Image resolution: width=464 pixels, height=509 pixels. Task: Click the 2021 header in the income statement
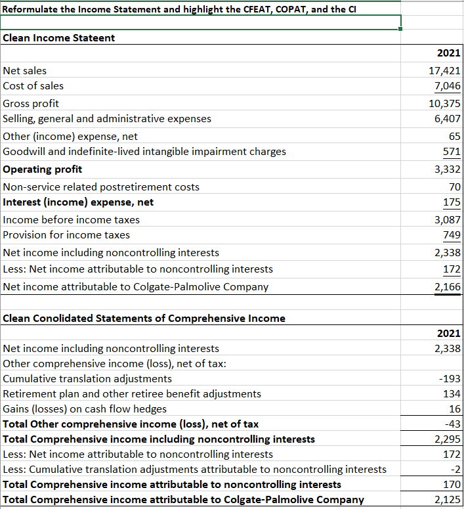[432, 53]
